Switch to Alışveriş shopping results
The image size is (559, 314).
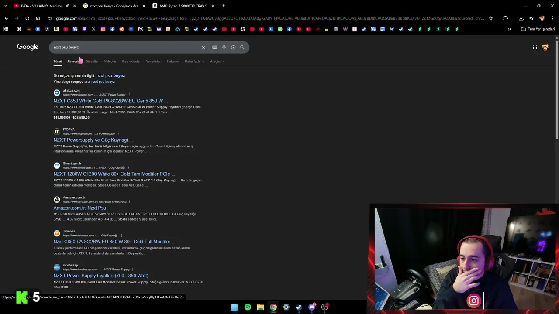pyautogui.click(x=73, y=61)
